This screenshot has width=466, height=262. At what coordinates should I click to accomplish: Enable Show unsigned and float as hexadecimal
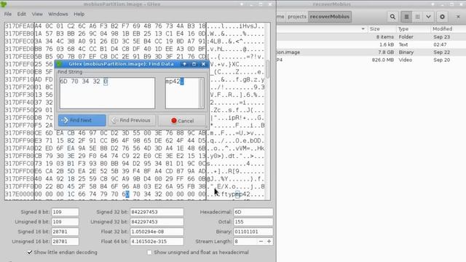(x=149, y=253)
